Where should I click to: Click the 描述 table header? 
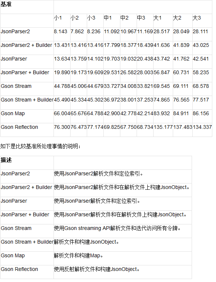coord(6,160)
